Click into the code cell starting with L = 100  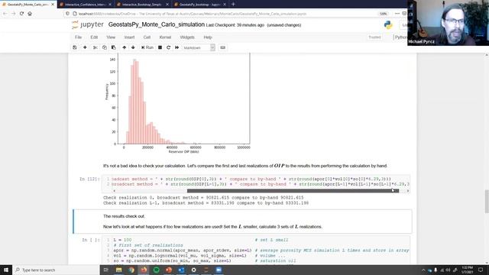256,250
